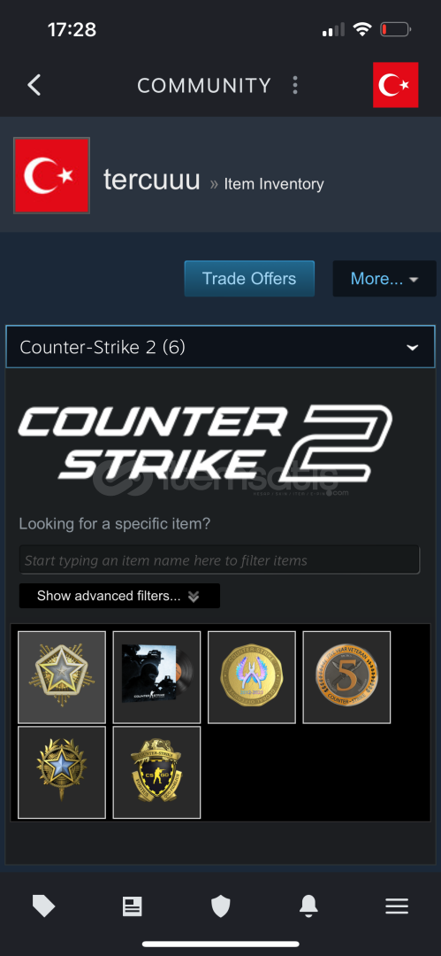Open the Steam Guard shield icon
The width and height of the screenshot is (441, 956).
(221, 906)
